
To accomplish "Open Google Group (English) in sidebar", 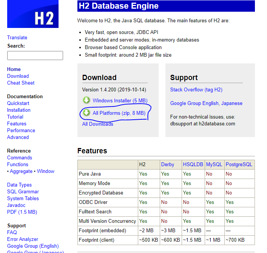I will [x=33, y=246].
